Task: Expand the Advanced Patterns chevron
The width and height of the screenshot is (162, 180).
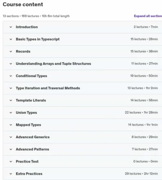Action: (x=11, y=149)
